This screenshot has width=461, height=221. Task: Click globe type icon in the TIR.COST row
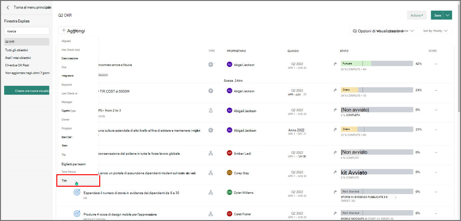[x=211, y=91]
